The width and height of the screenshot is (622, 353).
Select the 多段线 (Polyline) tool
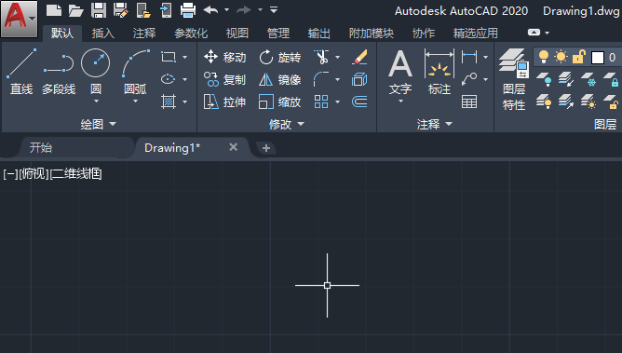pos(59,72)
